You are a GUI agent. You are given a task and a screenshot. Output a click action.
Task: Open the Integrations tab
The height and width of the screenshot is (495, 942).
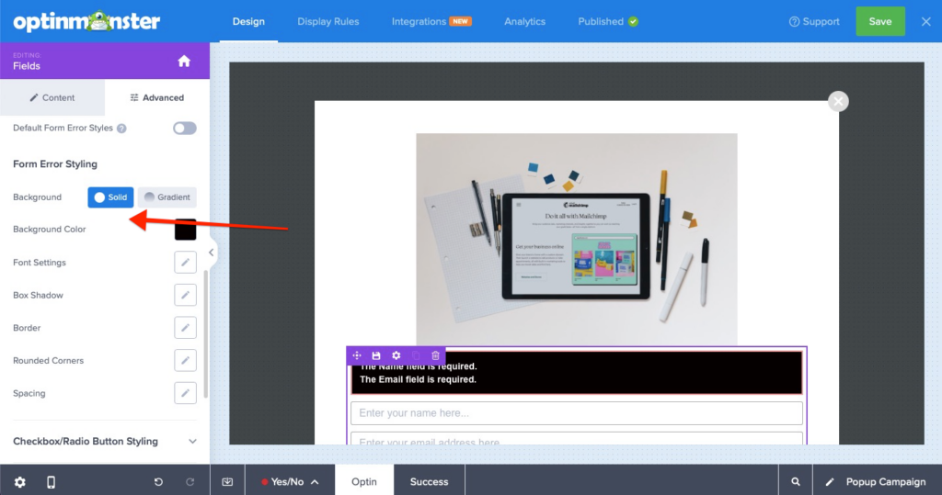(431, 22)
